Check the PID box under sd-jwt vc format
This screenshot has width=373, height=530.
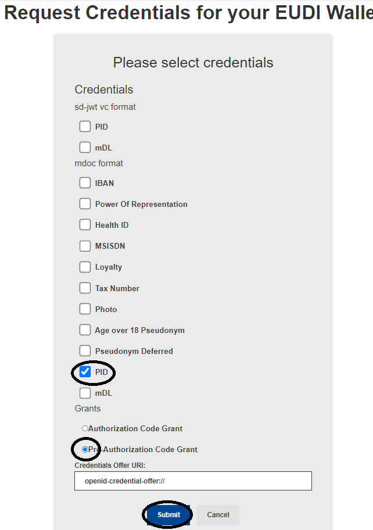pyautogui.click(x=85, y=127)
